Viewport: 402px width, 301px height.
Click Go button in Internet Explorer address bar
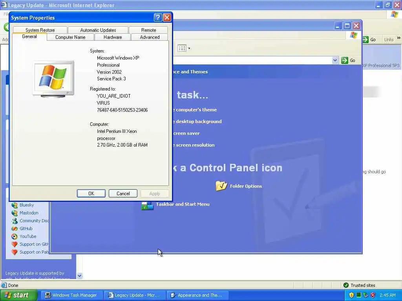[x=369, y=40]
